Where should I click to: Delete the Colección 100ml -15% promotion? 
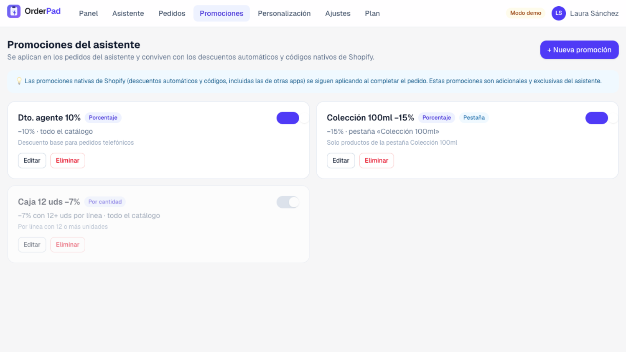tap(376, 160)
